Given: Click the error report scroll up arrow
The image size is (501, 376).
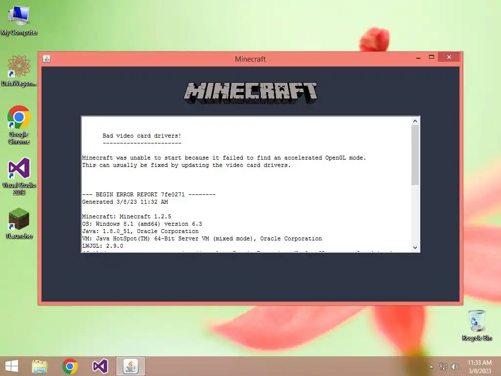Looking at the screenshot, I should point(415,121).
